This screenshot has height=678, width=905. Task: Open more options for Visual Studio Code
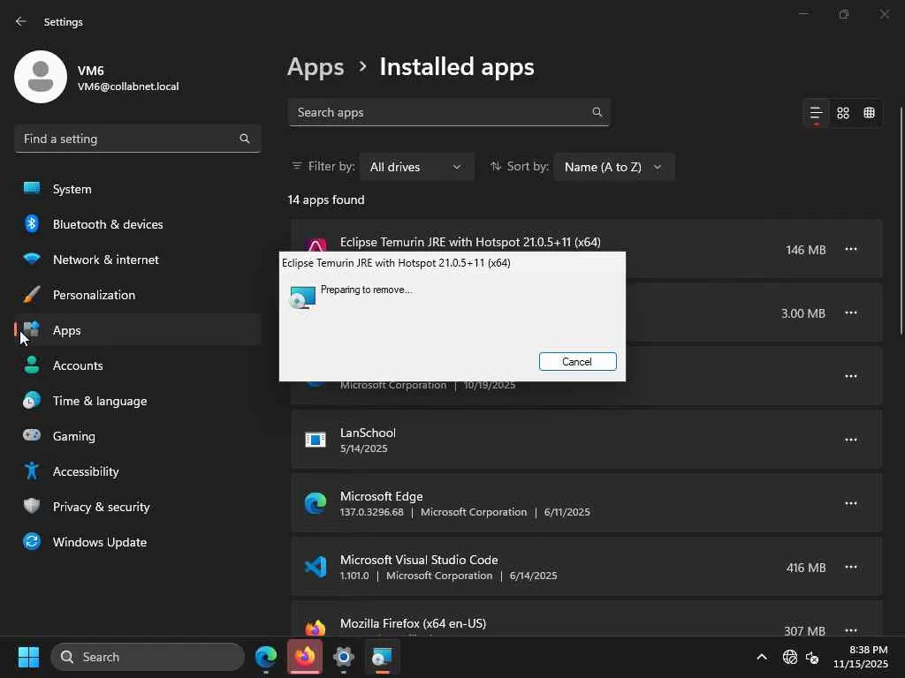click(850, 567)
